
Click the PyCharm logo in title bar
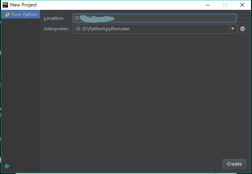5,5
